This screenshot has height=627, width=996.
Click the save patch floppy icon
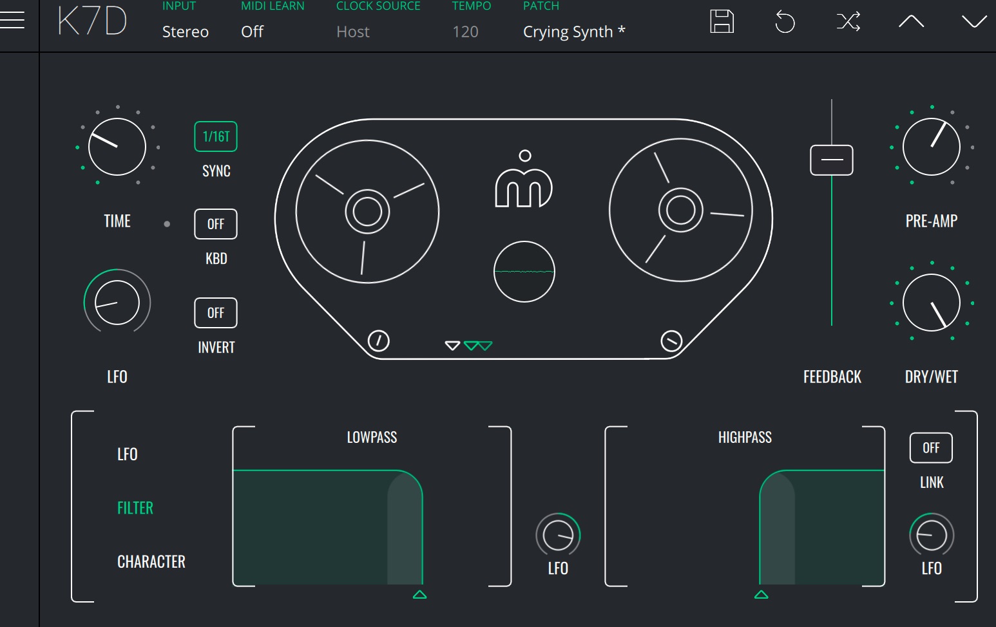[x=722, y=22]
